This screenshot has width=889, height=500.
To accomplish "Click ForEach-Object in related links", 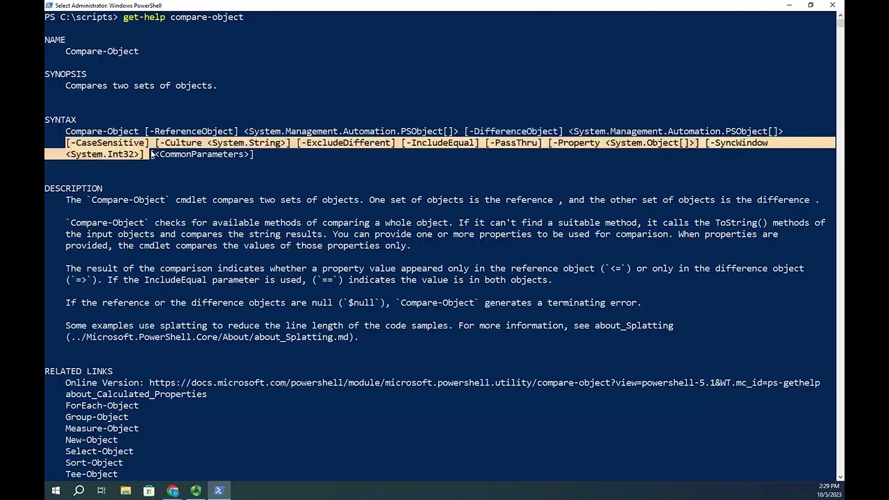I will click(x=102, y=406).
